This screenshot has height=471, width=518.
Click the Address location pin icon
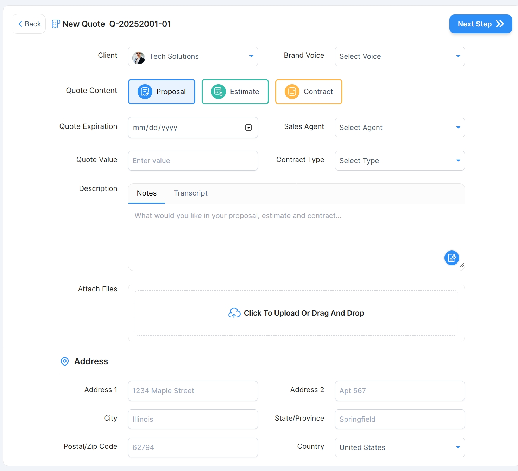[65, 361]
